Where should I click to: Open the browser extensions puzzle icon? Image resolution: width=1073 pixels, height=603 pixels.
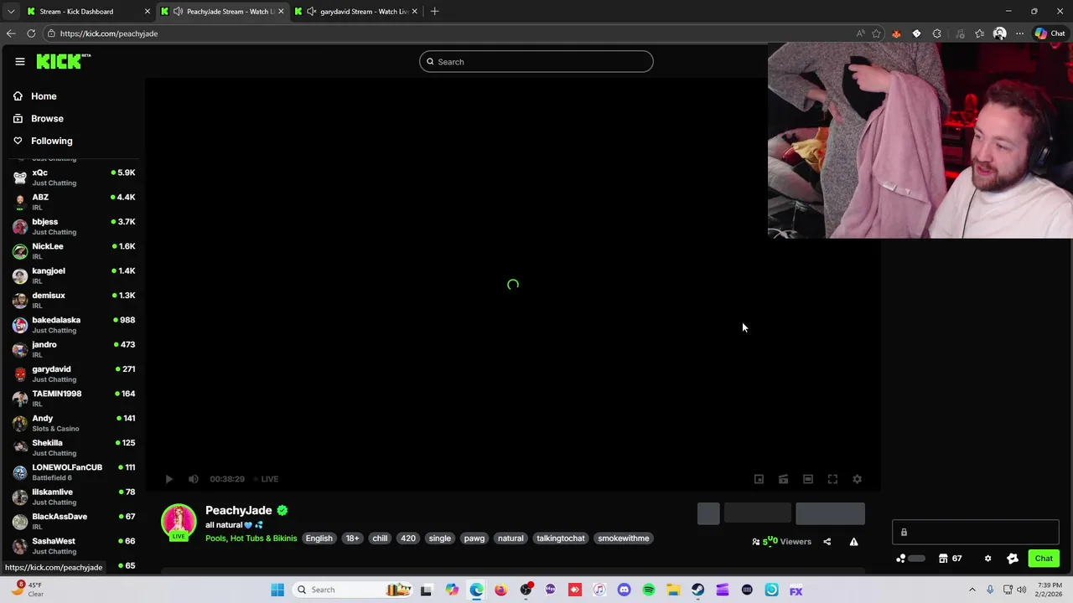937,33
